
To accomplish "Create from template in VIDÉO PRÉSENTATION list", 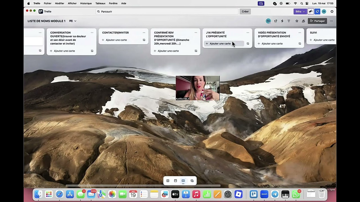I will tap(300, 43).
